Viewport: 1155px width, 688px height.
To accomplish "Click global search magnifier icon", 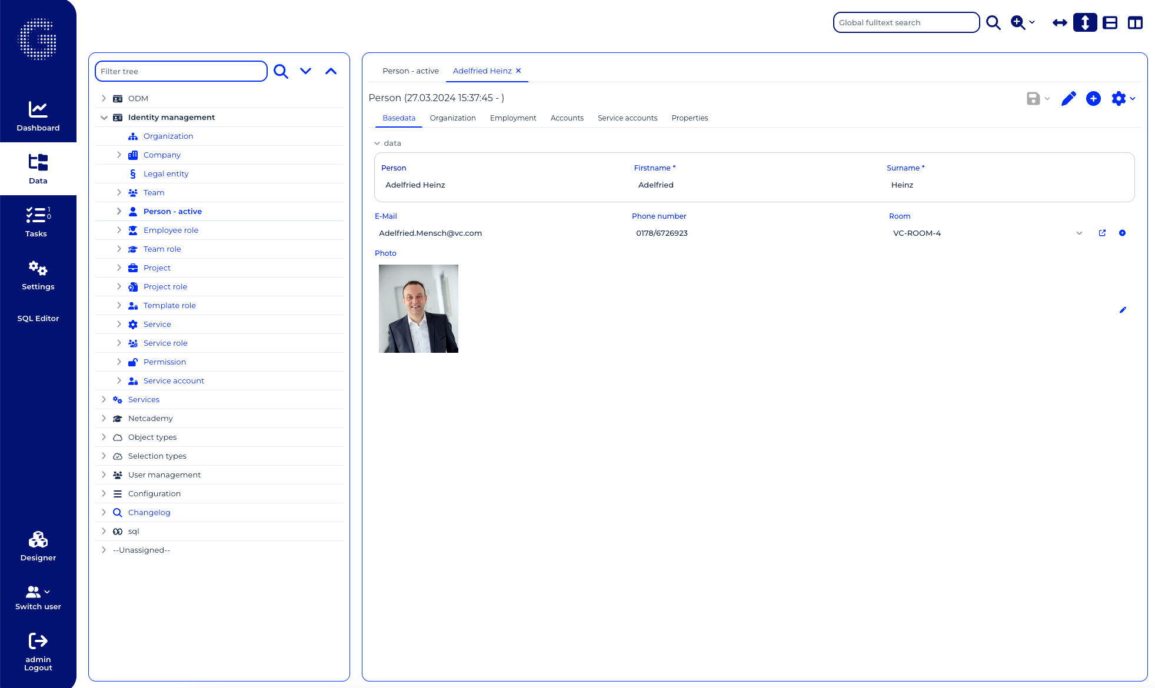I will click(993, 22).
